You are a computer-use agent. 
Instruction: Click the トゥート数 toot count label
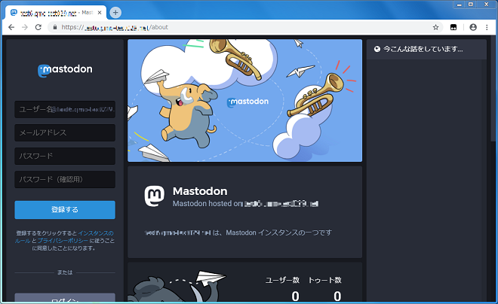[x=325, y=280]
